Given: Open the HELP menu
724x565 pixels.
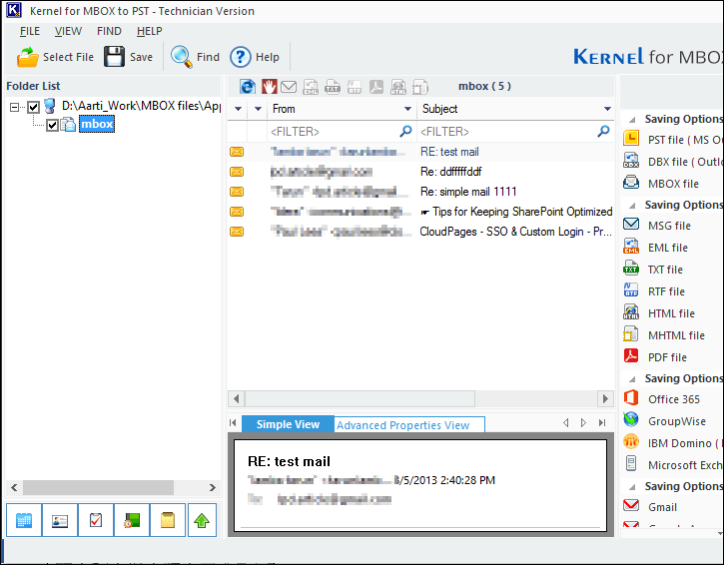Looking at the screenshot, I should [149, 31].
